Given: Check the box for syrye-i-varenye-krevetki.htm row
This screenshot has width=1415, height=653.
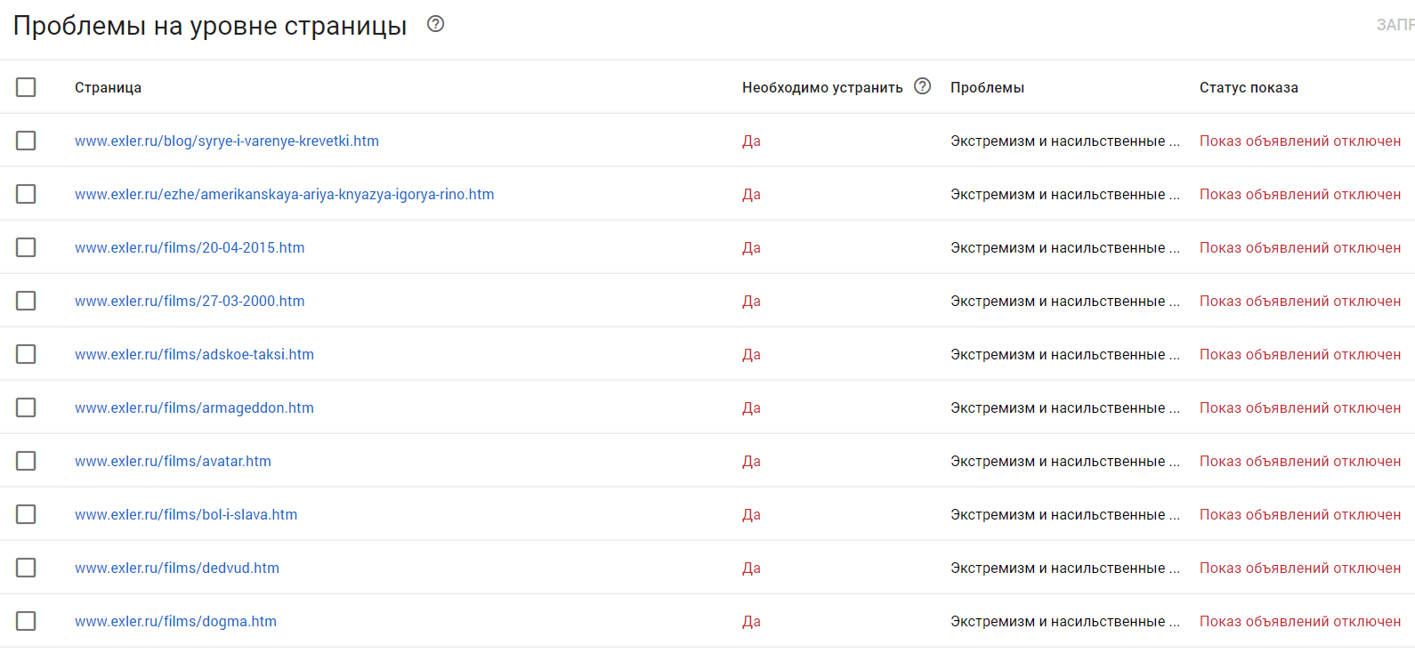Looking at the screenshot, I should coord(26,141).
